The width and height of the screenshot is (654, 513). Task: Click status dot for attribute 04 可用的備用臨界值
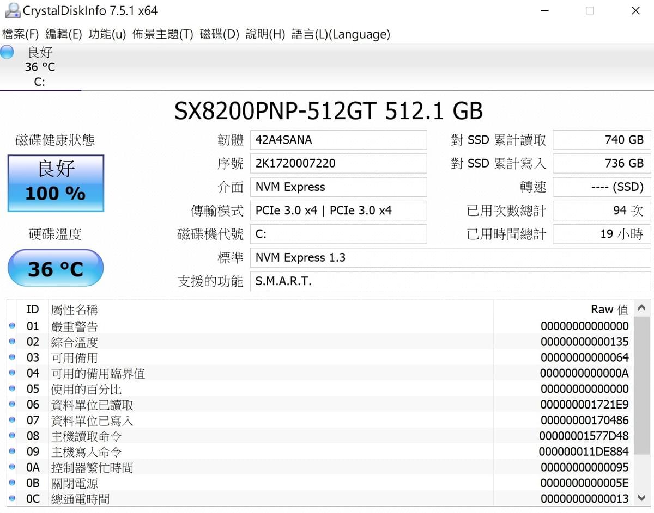tap(12, 374)
